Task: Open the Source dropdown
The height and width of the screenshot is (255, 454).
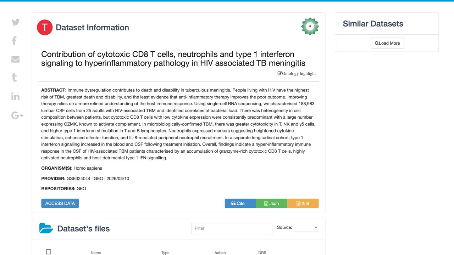Action: point(306,228)
